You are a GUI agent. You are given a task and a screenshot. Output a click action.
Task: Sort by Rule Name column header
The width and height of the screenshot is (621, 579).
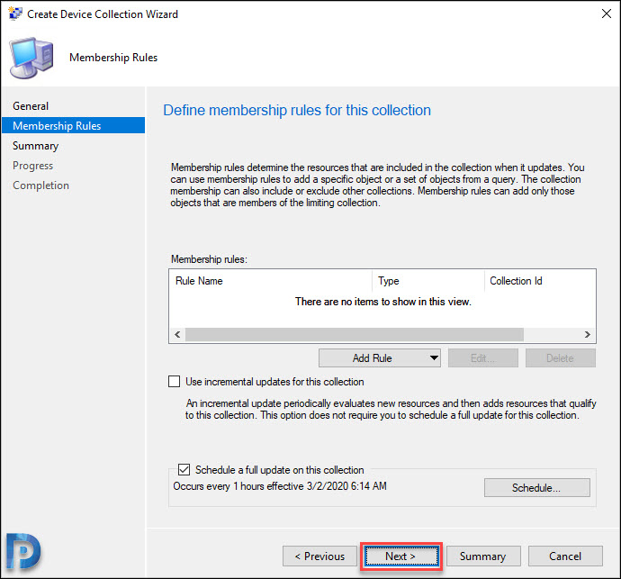(271, 281)
